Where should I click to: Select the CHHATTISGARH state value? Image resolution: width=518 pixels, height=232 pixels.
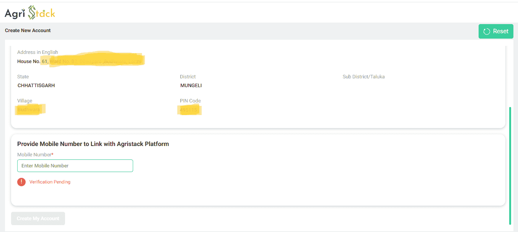[x=36, y=86]
